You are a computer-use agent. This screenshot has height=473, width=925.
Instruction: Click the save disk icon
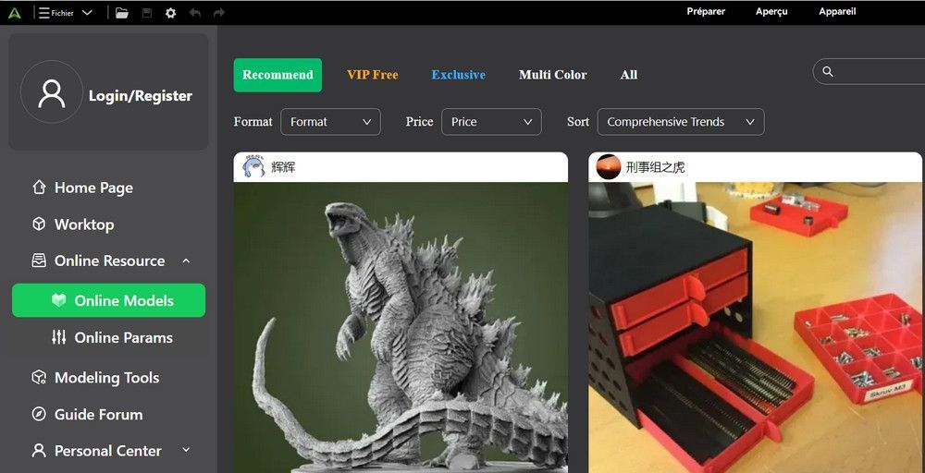click(147, 13)
